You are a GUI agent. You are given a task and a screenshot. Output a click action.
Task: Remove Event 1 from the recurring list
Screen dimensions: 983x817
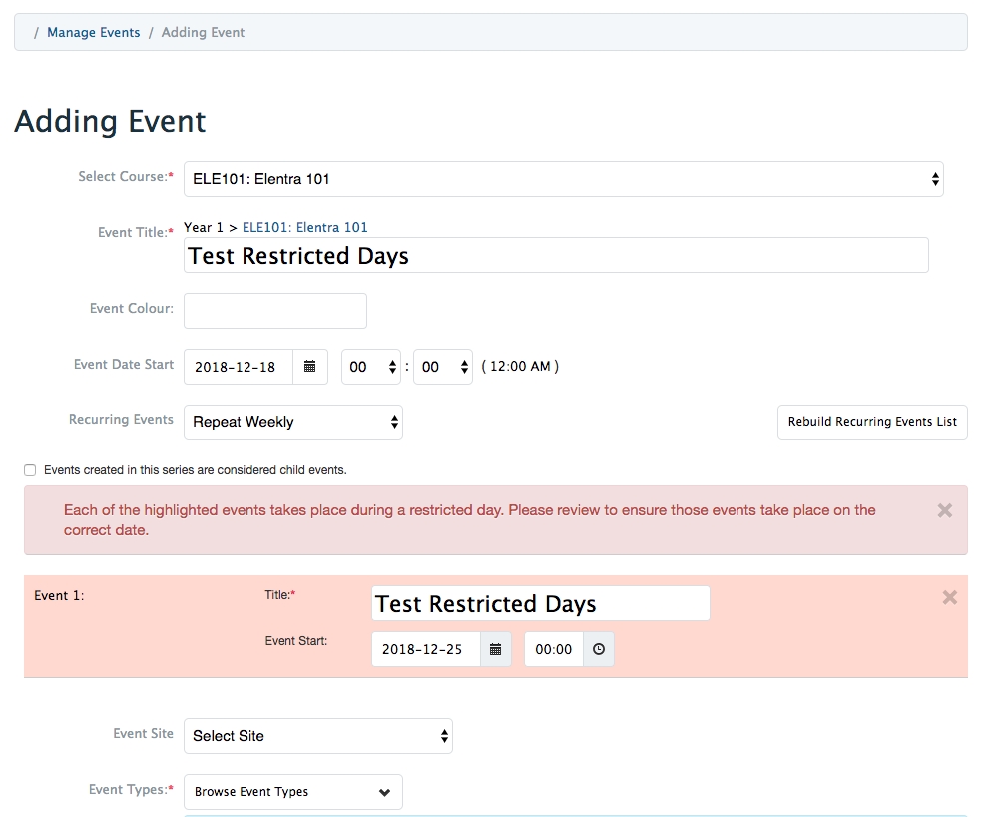pyautogui.click(x=949, y=597)
